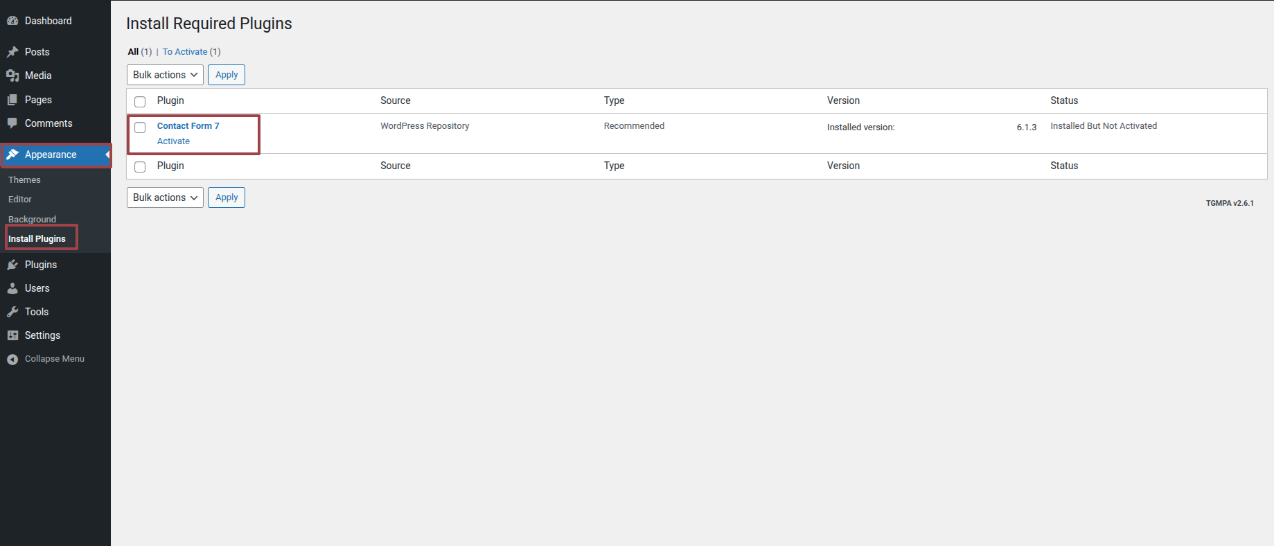Click the Users person icon
Screen dimensions: 1274x546
pos(12,288)
